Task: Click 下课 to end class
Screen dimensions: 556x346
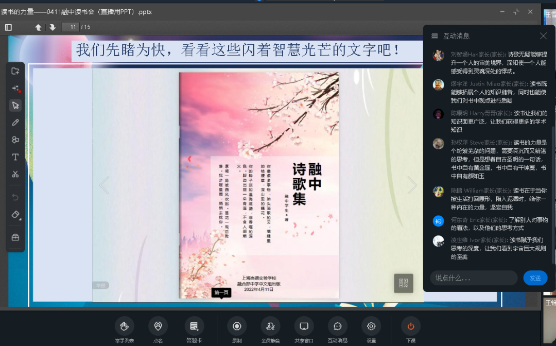Action: click(411, 326)
